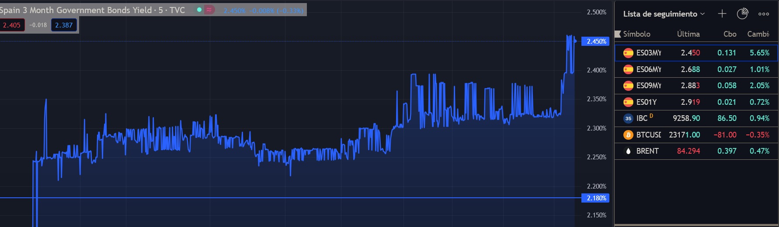Select the ES06MY row in watchlist

click(x=696, y=69)
